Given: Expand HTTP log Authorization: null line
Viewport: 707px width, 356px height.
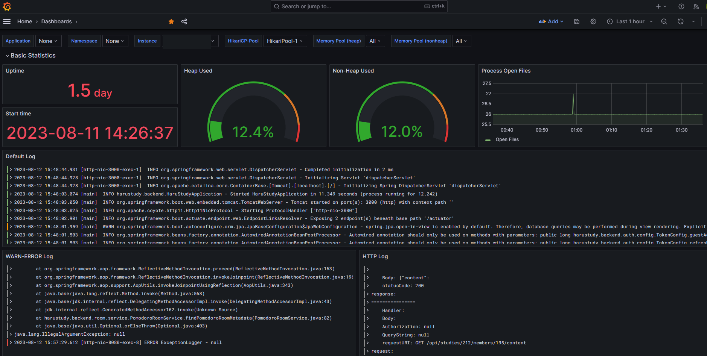Looking at the screenshot, I should point(368,327).
